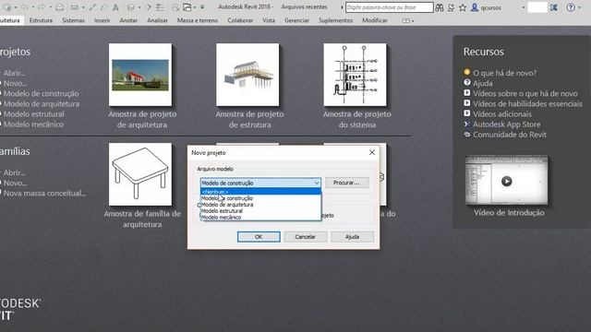Click the Favorites star icon
Screen dimensions: 591x332
pyautogui.click(x=463, y=7)
